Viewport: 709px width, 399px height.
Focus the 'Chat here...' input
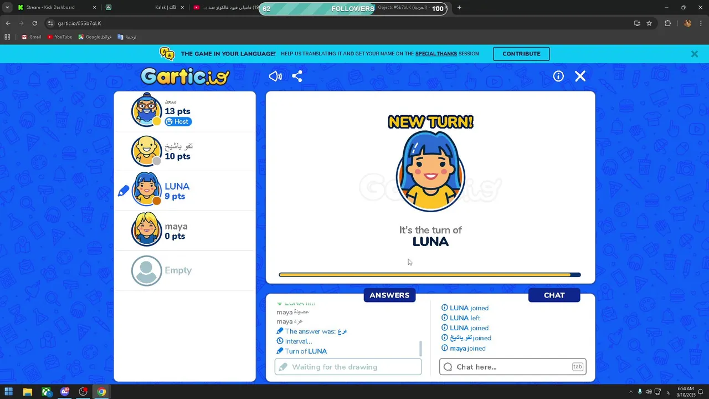(x=512, y=367)
